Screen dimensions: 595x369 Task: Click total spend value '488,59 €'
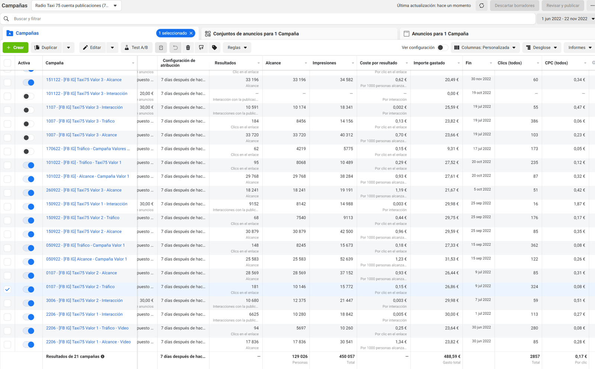click(452, 356)
